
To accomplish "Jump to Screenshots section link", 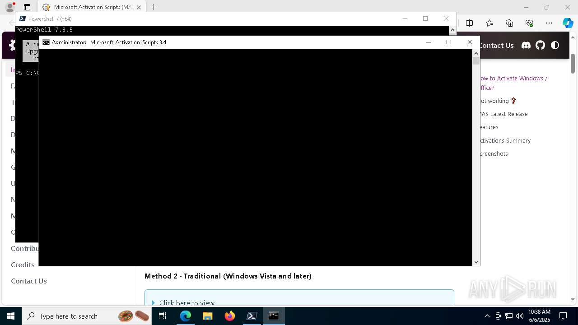I will [494, 154].
